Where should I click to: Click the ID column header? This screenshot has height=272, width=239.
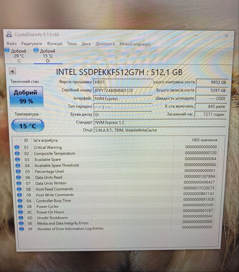[26, 140]
